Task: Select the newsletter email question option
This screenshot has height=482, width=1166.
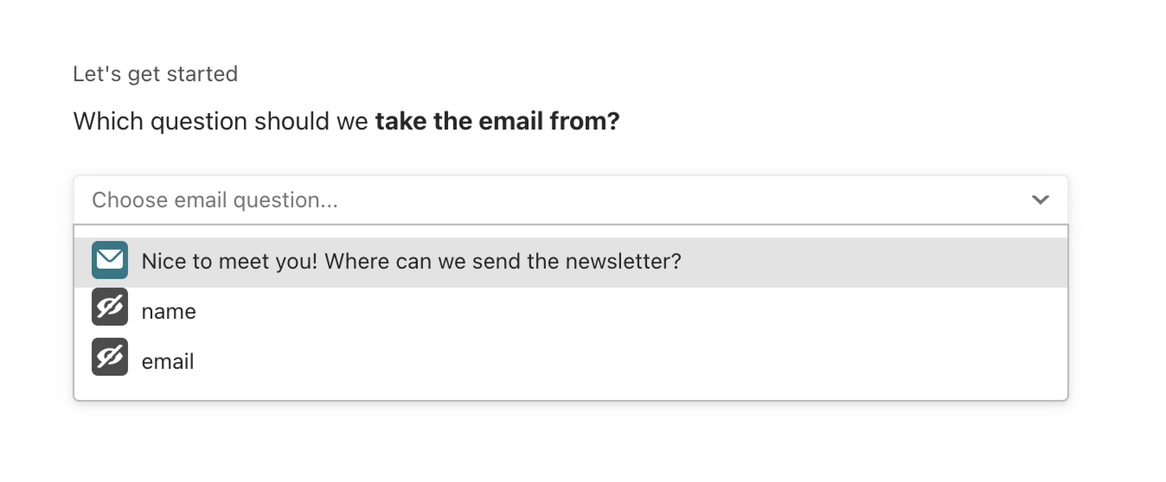Action: [571, 262]
